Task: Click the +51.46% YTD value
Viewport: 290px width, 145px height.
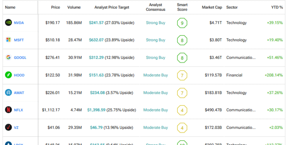Action: (275, 58)
